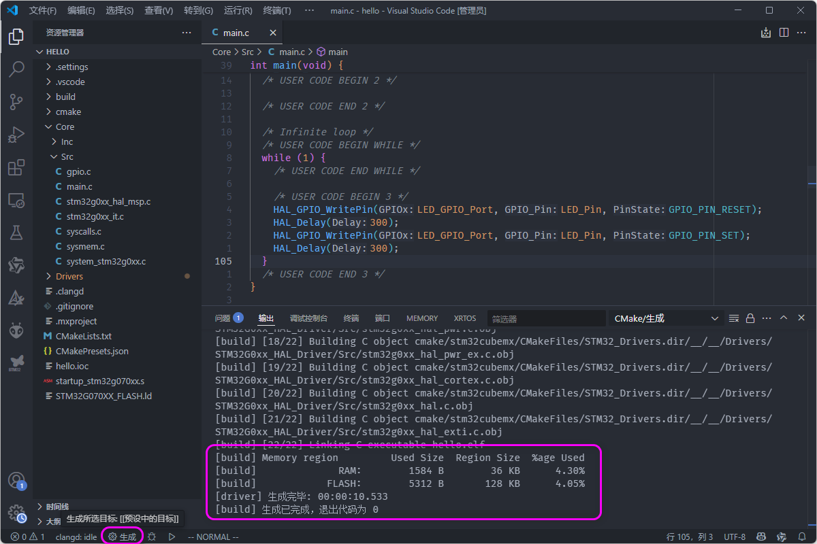Viewport: 817px width, 544px height.
Task: Expand the Drivers folder
Action: tap(69, 276)
